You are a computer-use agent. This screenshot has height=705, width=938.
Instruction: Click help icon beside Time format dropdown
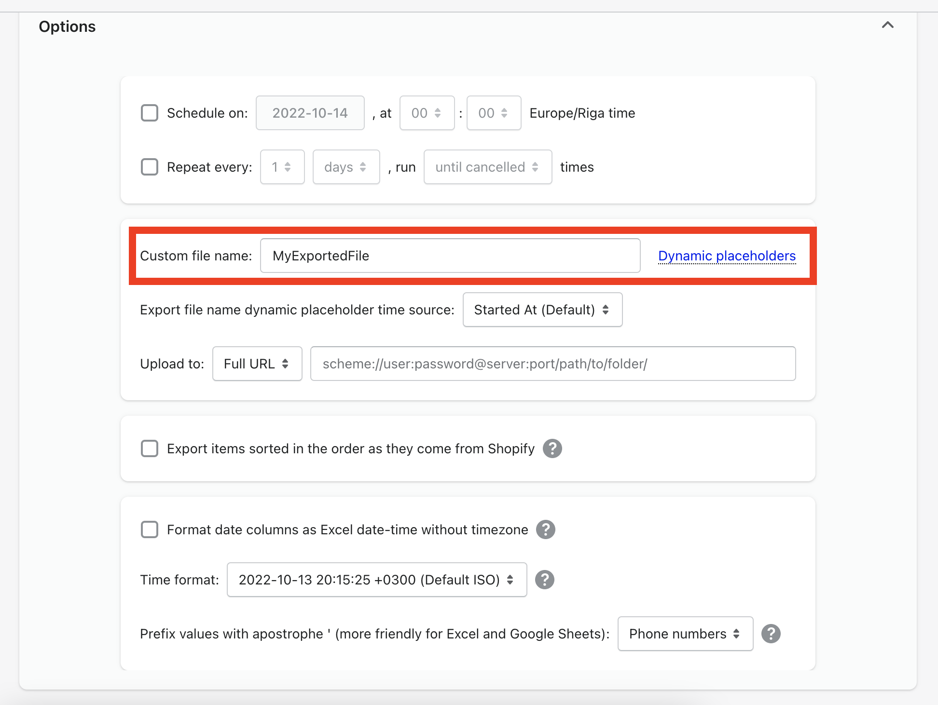[544, 580]
